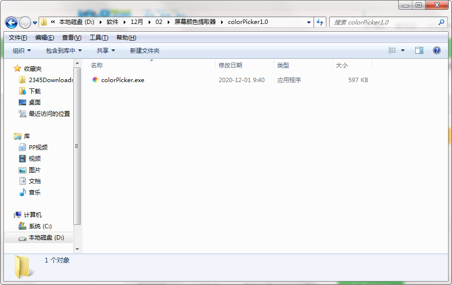Click the navigation pane scrollbar thumb
The height and width of the screenshot is (285, 452).
[x=77, y=146]
